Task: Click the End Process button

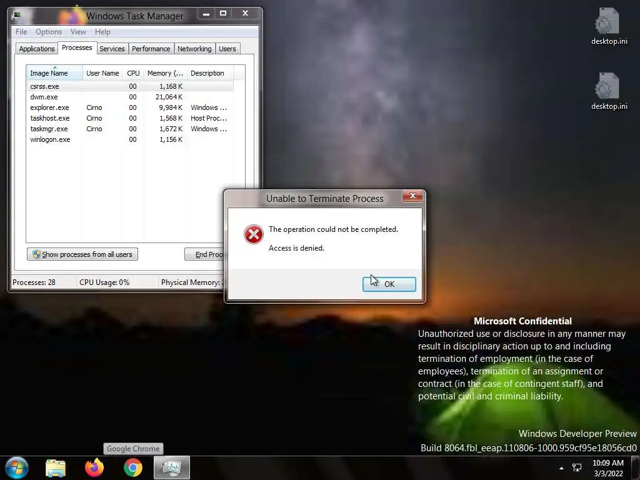Action: click(x=204, y=254)
